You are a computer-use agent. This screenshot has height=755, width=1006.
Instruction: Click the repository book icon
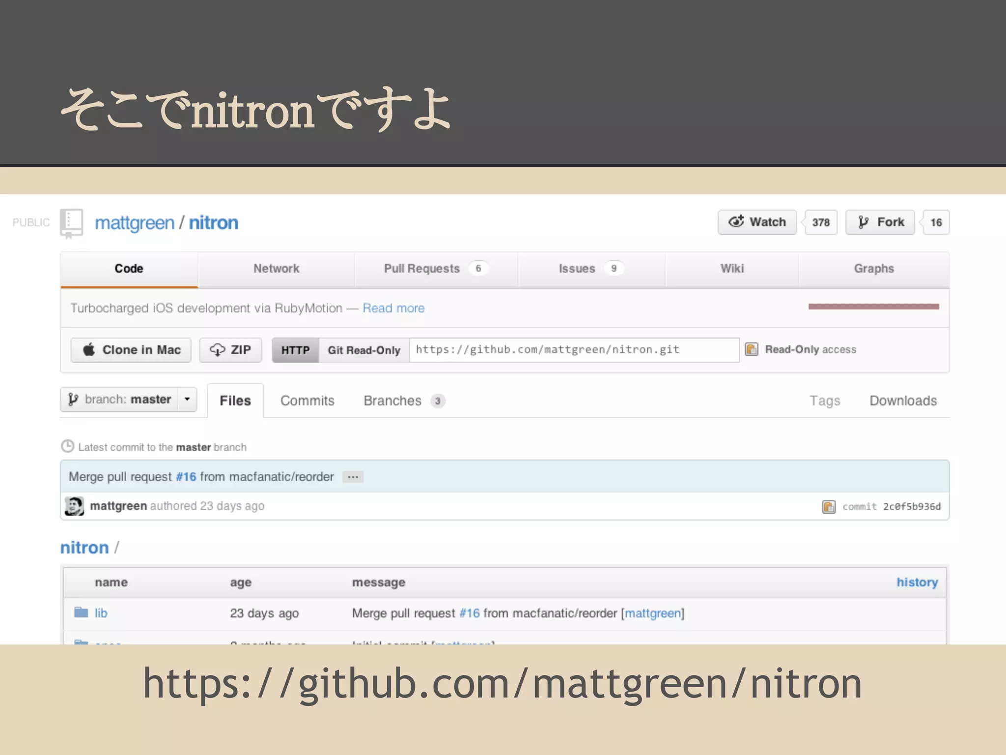tap(71, 223)
